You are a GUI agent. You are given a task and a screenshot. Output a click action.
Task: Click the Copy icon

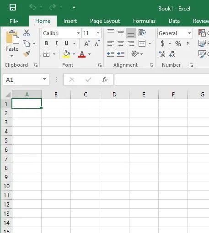click(x=26, y=43)
